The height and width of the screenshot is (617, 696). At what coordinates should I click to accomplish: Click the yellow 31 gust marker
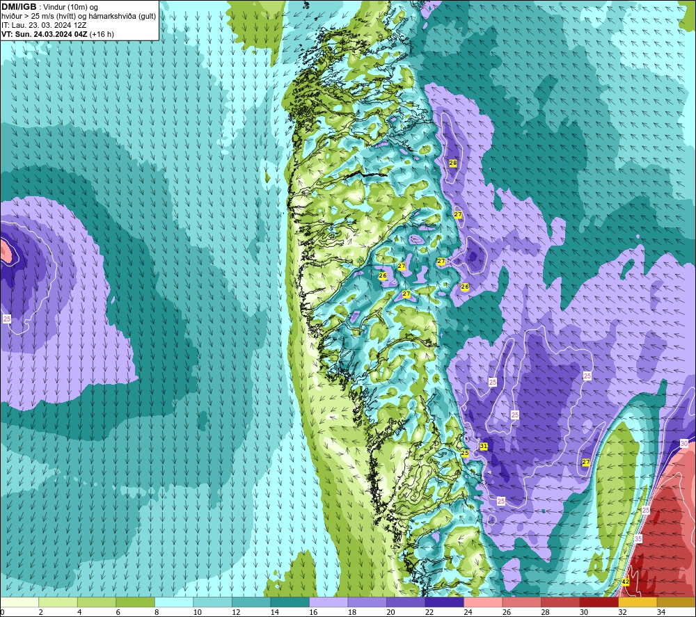(x=484, y=446)
